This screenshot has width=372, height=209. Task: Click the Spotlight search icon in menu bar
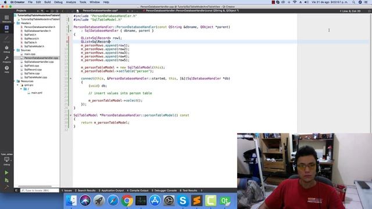click(x=353, y=2)
